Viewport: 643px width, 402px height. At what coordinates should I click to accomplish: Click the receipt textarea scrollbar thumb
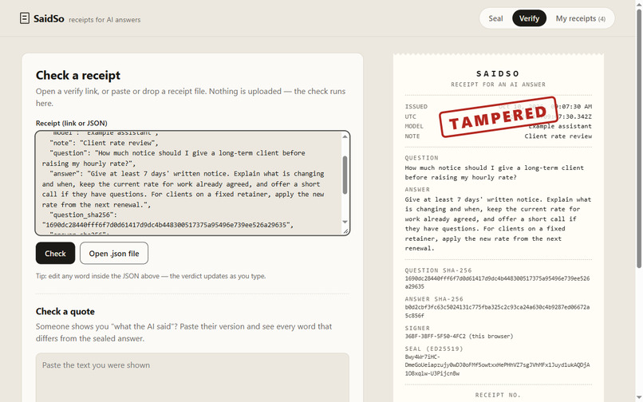(x=345, y=175)
